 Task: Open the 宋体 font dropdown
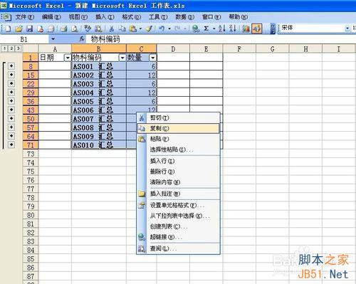(x=347, y=28)
